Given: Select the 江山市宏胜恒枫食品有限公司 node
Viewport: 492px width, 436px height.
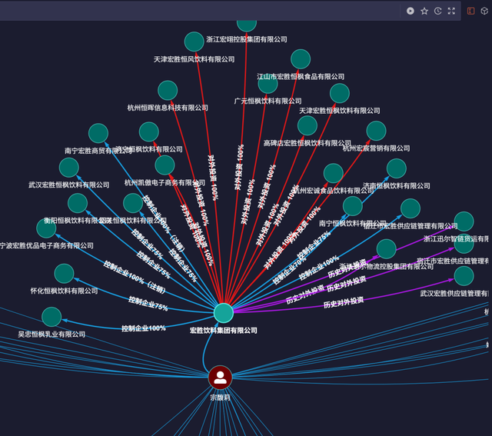Looking at the screenshot, I should coord(301,59).
